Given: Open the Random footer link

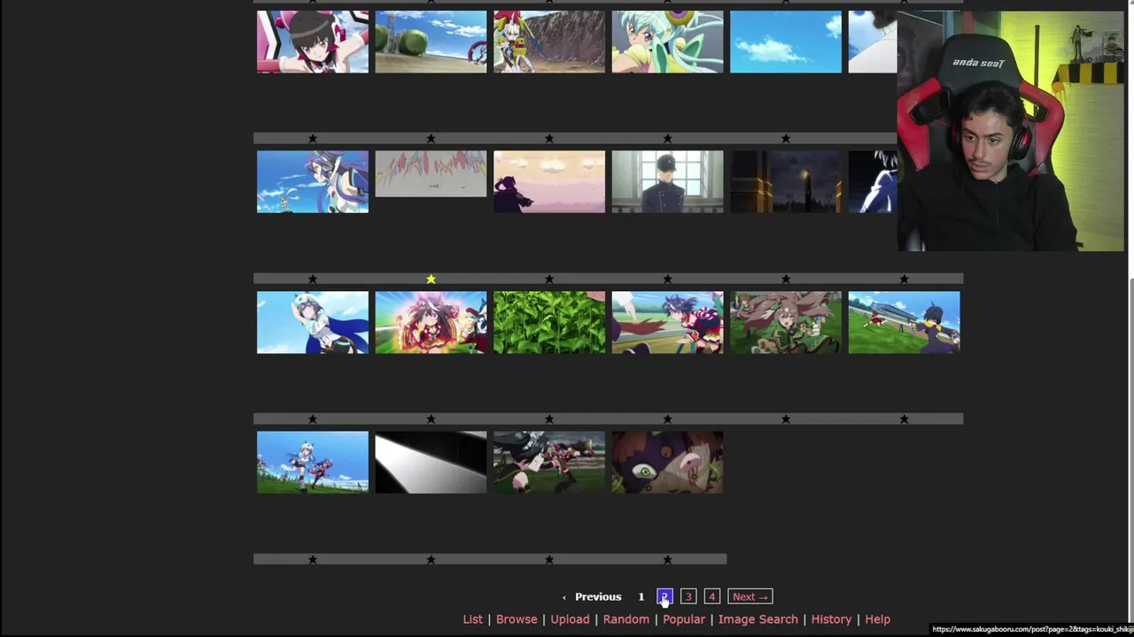Looking at the screenshot, I should coord(626,619).
